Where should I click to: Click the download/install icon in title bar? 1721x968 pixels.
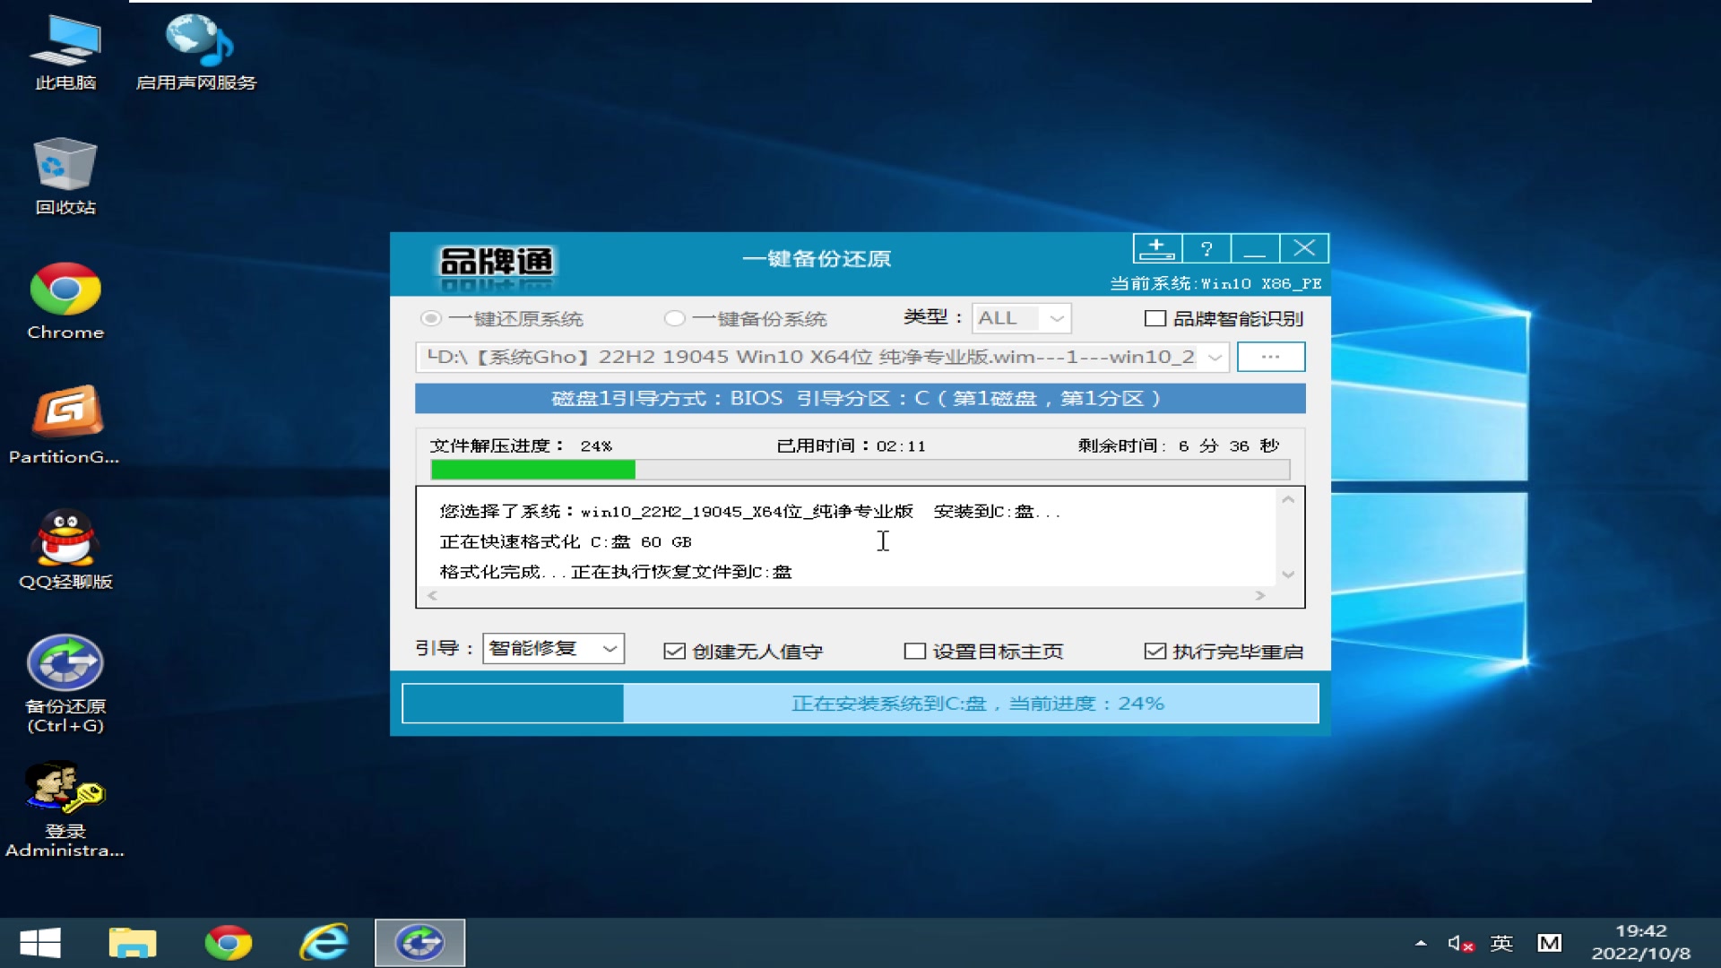[x=1156, y=248]
